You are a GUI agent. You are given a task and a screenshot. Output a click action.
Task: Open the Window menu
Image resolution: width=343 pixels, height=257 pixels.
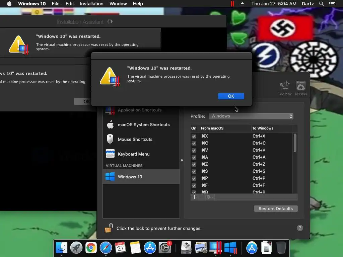click(118, 4)
